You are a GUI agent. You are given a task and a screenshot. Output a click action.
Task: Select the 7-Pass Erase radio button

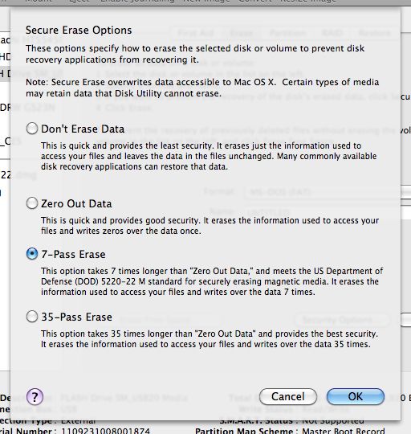[x=32, y=254]
